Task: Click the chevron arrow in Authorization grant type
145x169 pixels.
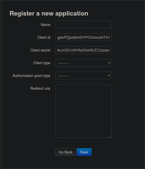Action: tap(109, 75)
